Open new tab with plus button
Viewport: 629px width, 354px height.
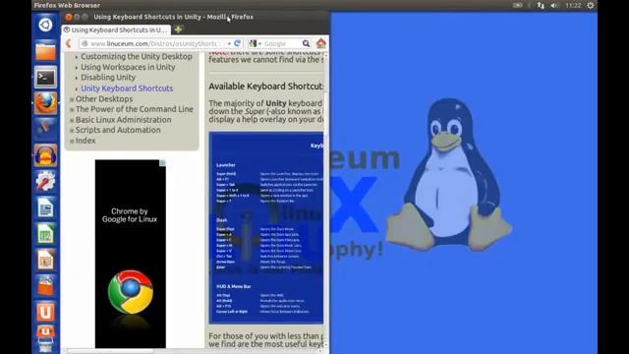coord(178,29)
